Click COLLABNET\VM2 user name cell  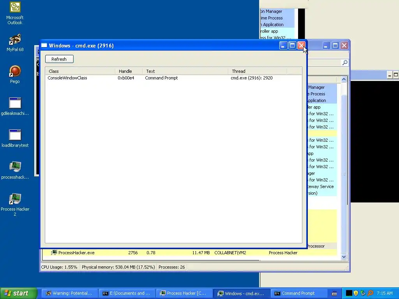pos(230,252)
